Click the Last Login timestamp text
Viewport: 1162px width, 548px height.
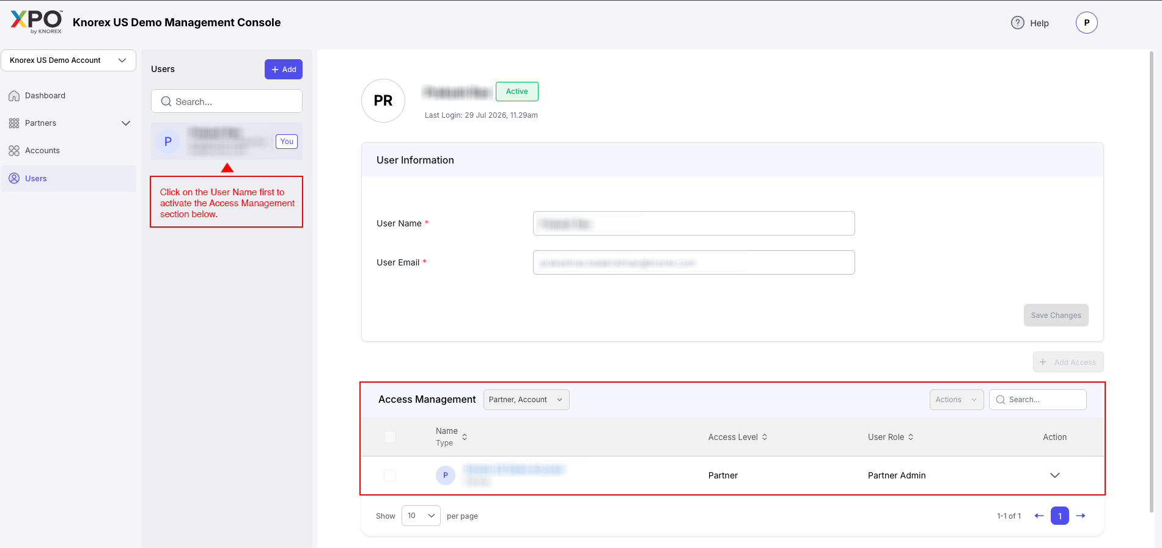(x=481, y=115)
